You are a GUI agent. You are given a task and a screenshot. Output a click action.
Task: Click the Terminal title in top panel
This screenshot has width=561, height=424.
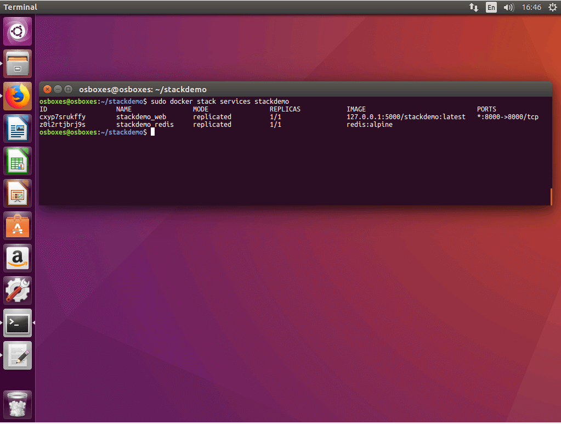tap(20, 7)
